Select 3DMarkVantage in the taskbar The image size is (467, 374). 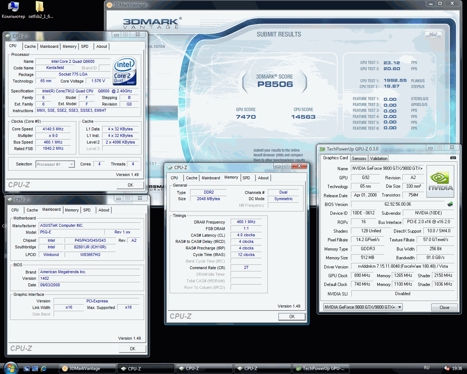point(87,369)
